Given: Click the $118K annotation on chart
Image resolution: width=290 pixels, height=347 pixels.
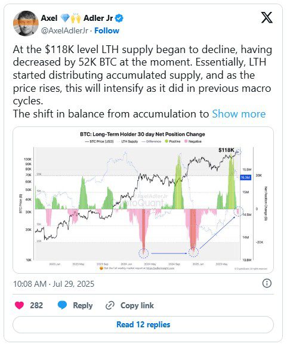Looking at the screenshot, I should pos(226,150).
